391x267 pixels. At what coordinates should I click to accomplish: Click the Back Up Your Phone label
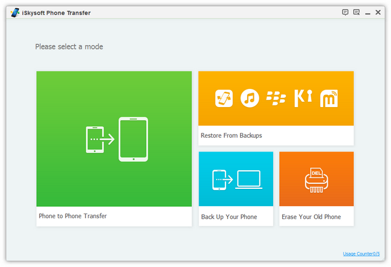point(229,216)
